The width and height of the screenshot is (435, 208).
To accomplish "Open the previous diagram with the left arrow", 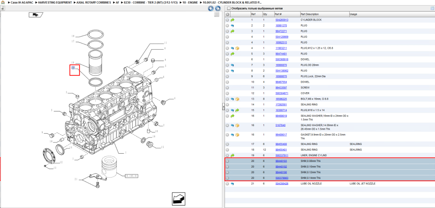I will point(211,9).
